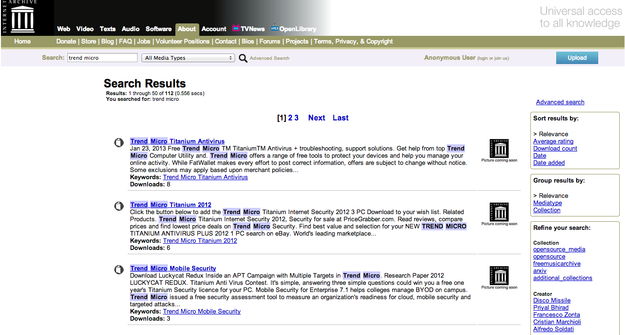625x335 pixels.
Task: Click the keyword link 'Trend Micro Titanium 2012'
Action: click(200, 241)
